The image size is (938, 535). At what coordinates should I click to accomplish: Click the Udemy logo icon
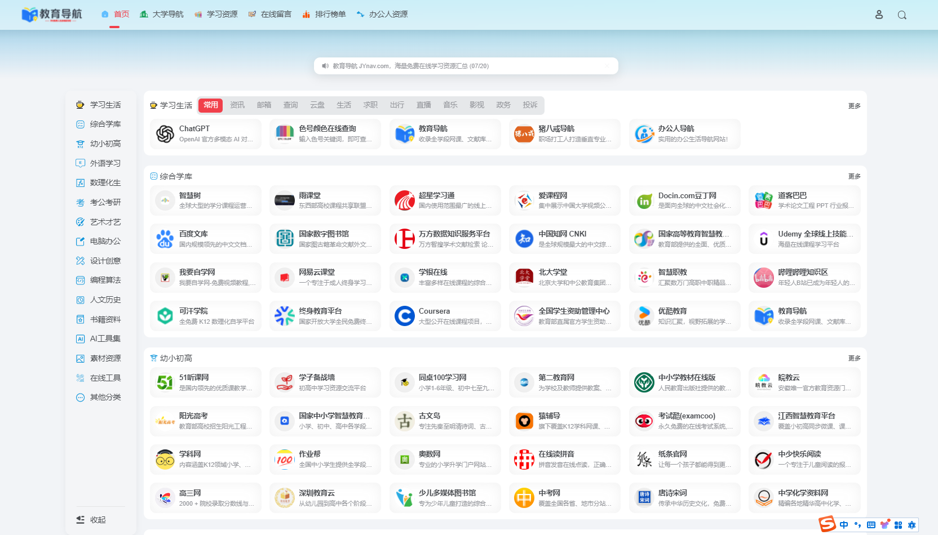coord(764,239)
